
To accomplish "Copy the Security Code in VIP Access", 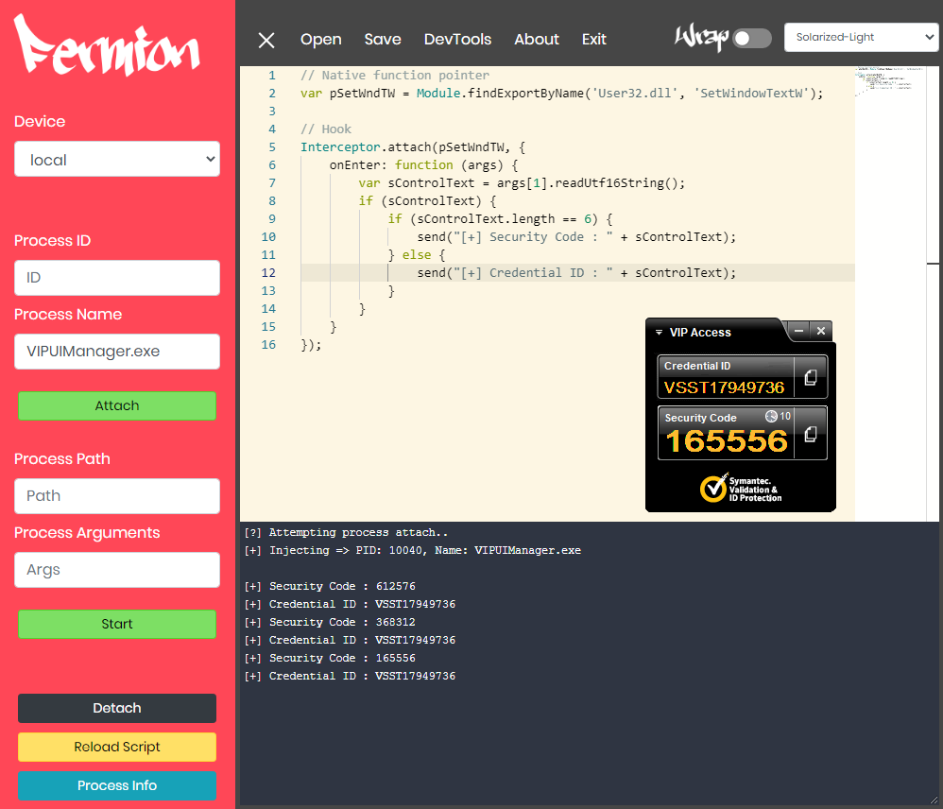I will (x=810, y=435).
